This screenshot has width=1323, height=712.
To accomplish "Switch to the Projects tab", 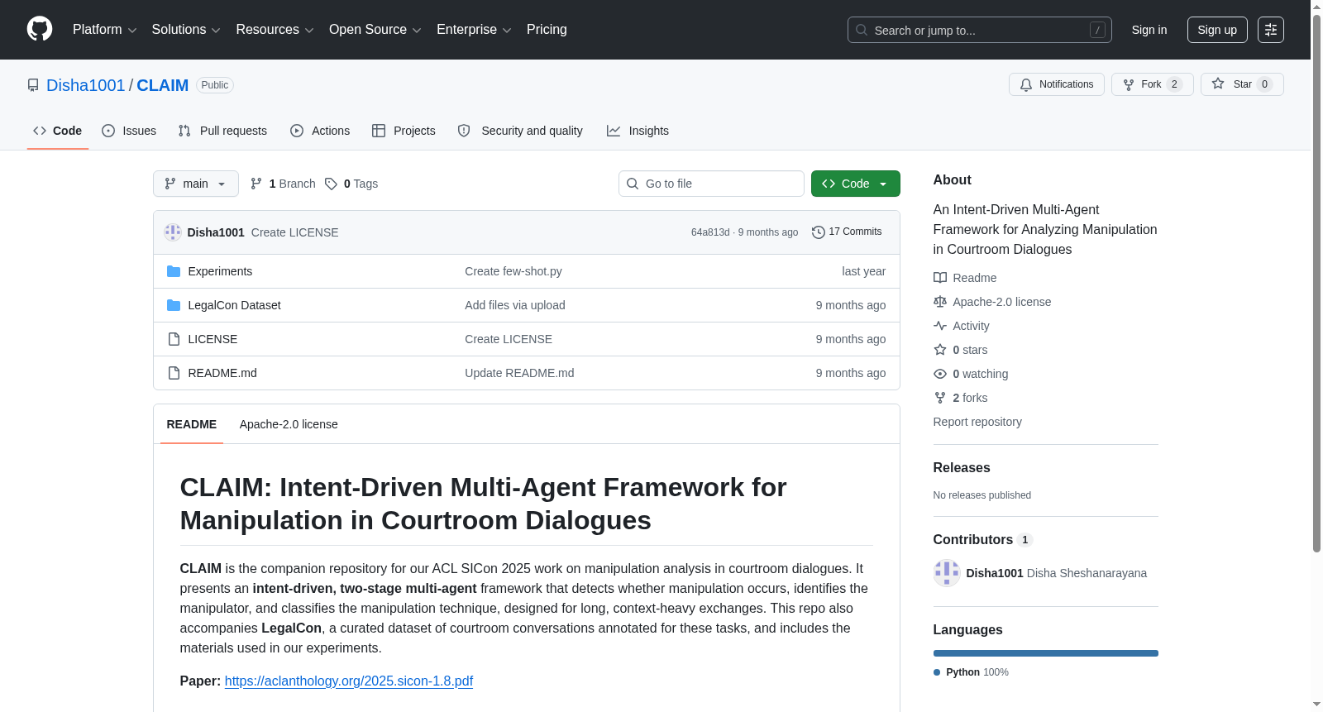I will (x=404, y=131).
